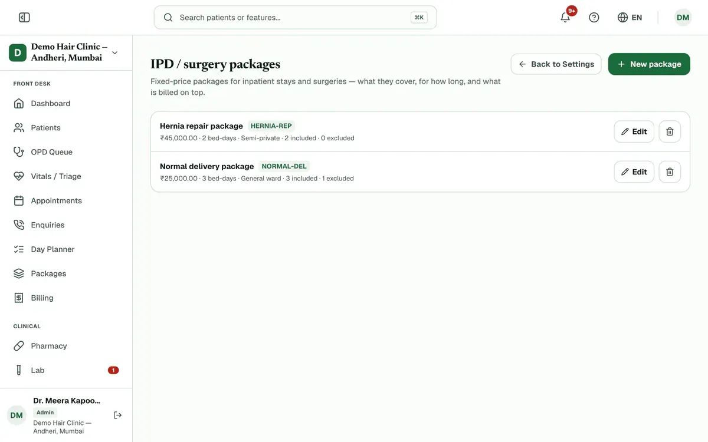Open Billing
Screen dimensions: 708x442
point(66,298)
